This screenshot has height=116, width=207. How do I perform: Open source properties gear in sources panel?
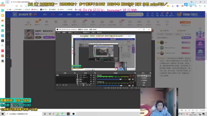(83, 85)
